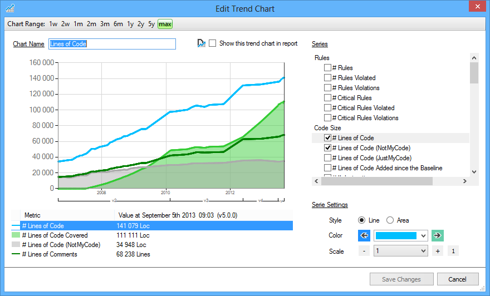Click the Cancel button
Image resolution: width=490 pixels, height=296 pixels.
[x=458, y=279]
